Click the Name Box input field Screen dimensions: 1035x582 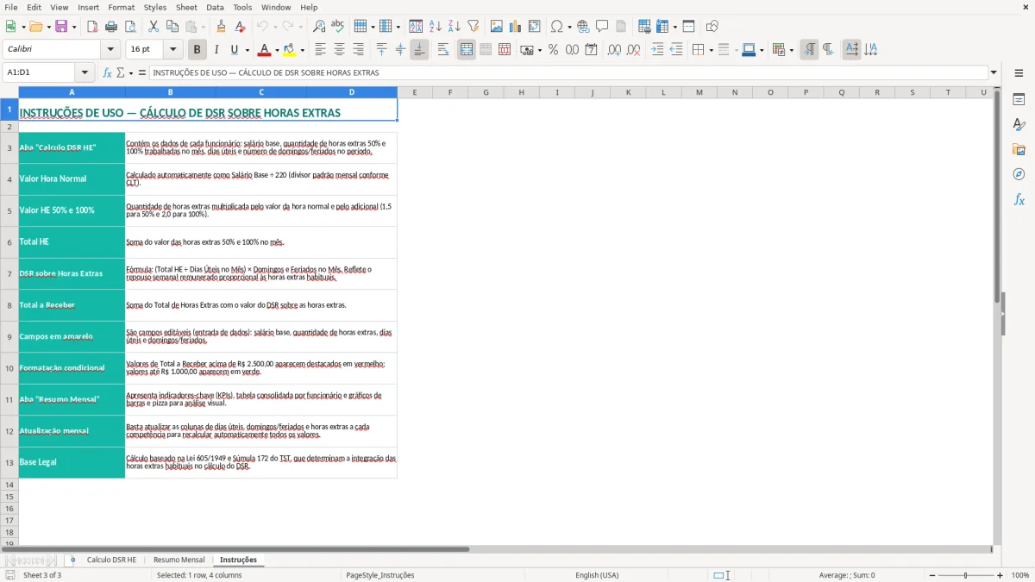click(40, 72)
